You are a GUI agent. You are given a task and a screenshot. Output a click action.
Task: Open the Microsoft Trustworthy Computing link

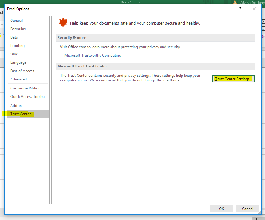click(93, 55)
